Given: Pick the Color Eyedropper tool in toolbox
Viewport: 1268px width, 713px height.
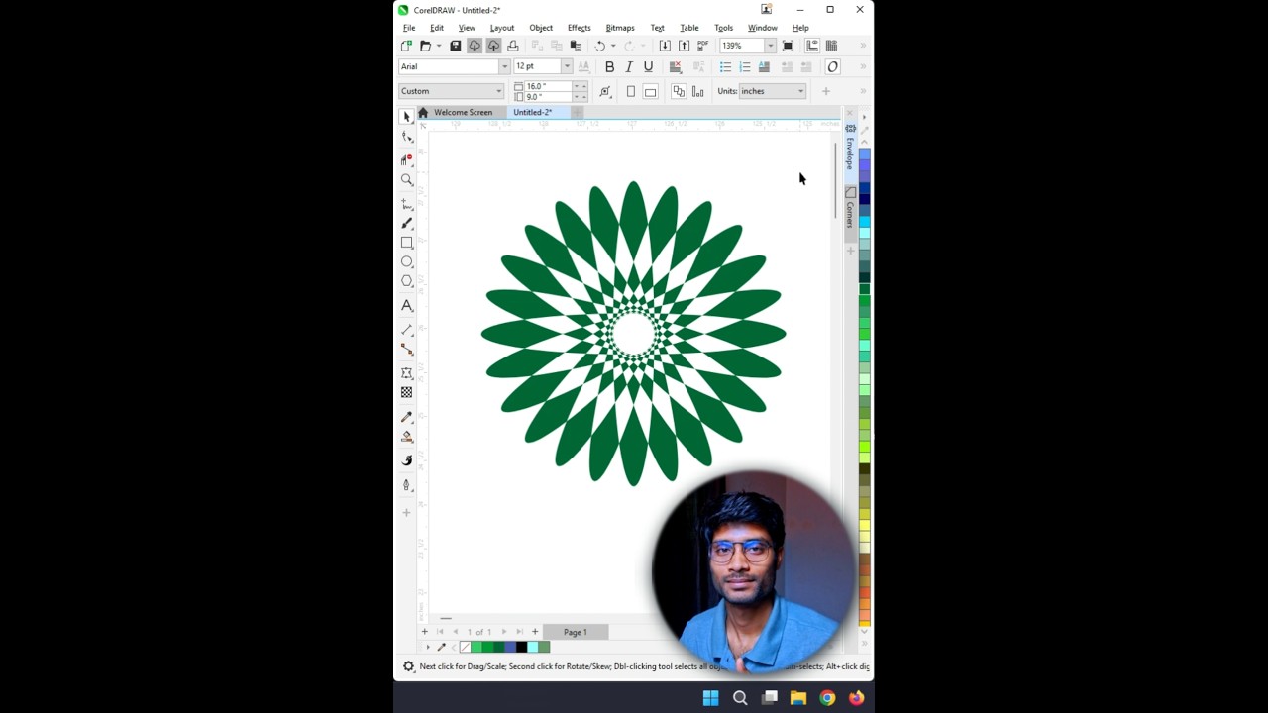Looking at the screenshot, I should pos(407,417).
